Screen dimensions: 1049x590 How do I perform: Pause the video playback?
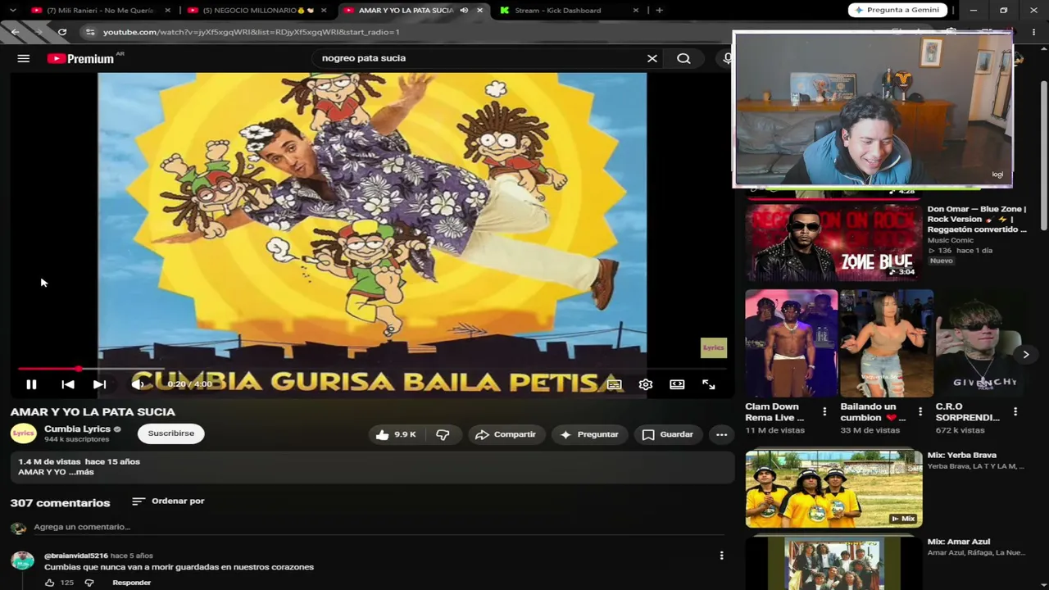31,384
